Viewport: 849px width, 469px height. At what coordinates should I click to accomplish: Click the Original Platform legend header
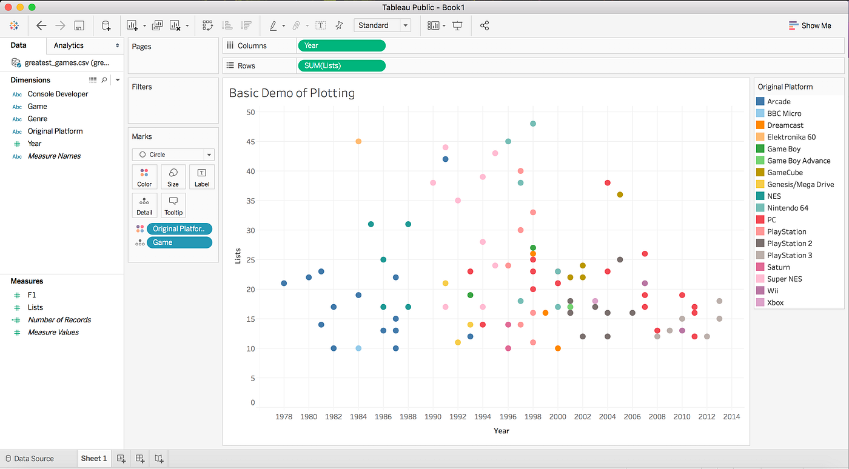click(785, 87)
